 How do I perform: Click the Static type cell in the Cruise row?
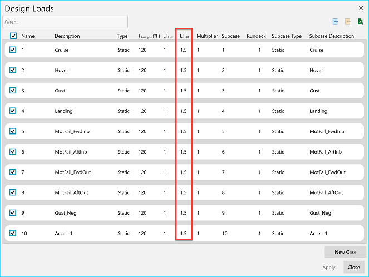click(124, 50)
